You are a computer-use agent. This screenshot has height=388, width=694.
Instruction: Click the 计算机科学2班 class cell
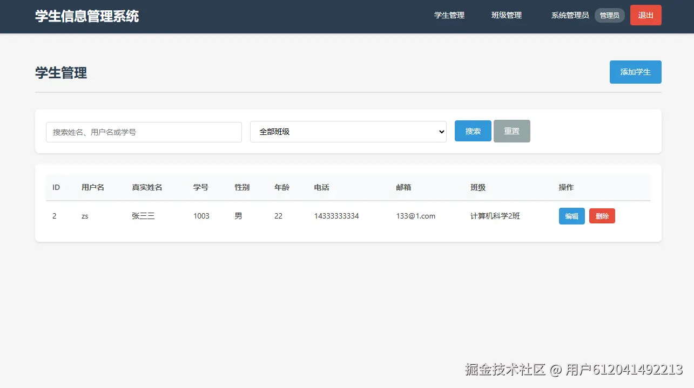[496, 215]
